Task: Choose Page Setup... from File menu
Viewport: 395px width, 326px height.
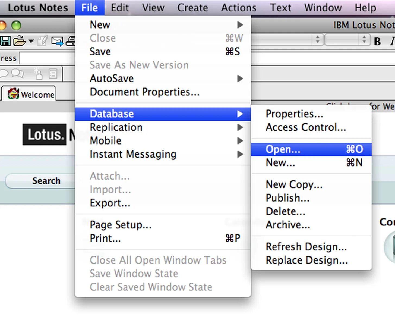Action: click(x=163, y=225)
